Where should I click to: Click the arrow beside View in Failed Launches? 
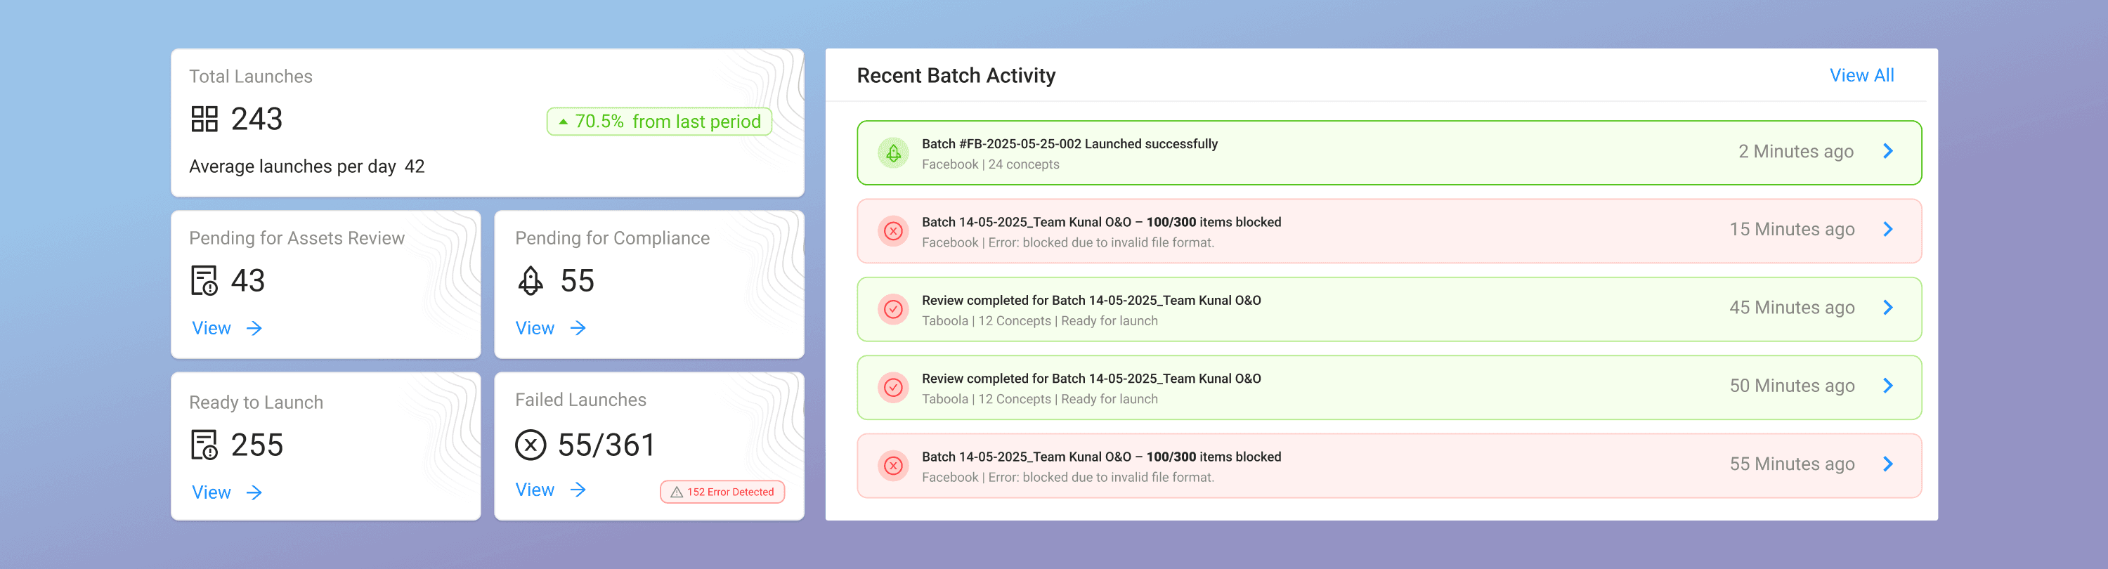tap(578, 490)
